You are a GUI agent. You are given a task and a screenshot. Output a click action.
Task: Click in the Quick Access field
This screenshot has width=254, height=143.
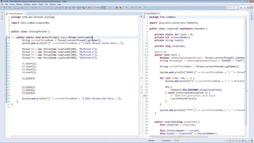231,8
